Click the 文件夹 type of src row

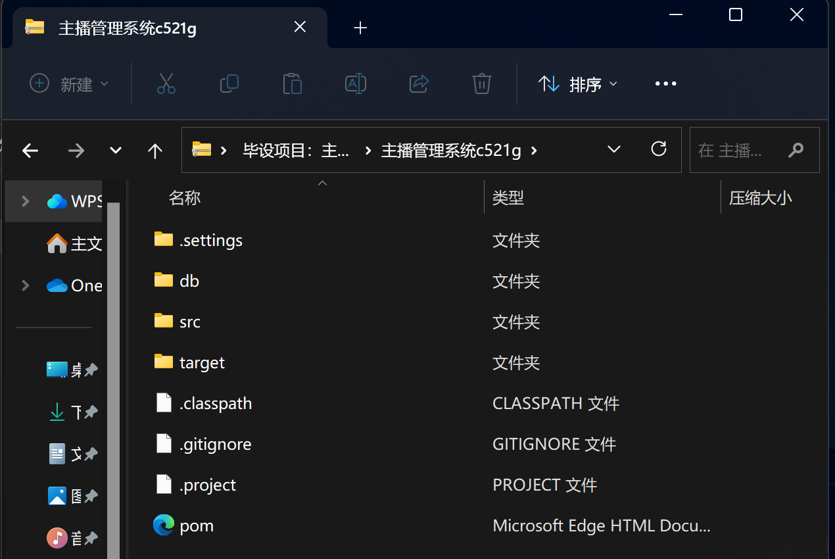(x=516, y=322)
